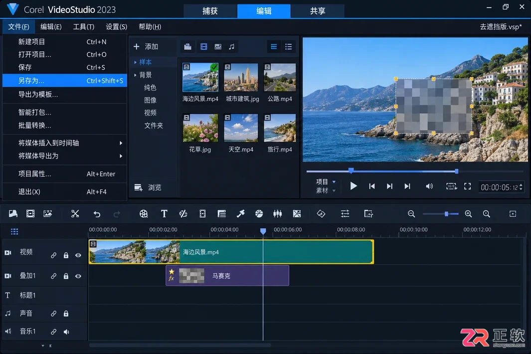
Task: Click the preview scrubber handle
Action: pyautogui.click(x=351, y=171)
